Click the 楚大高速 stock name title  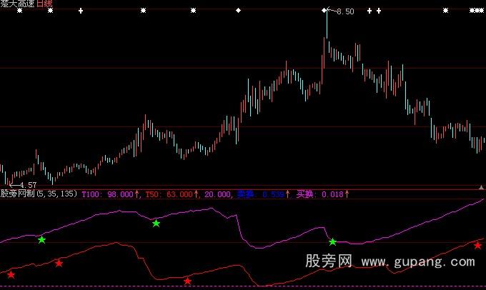[x=17, y=4]
